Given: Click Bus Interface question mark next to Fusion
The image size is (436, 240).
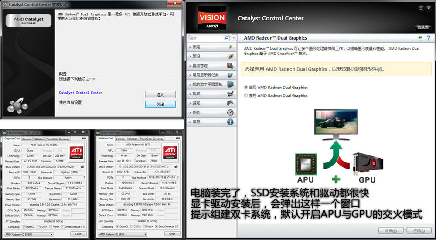Looking at the screenshot, I should (84, 177).
